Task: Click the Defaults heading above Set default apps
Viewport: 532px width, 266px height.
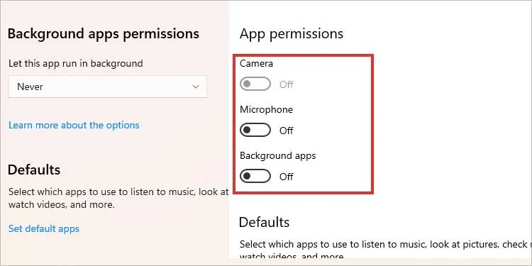Action: pos(34,170)
